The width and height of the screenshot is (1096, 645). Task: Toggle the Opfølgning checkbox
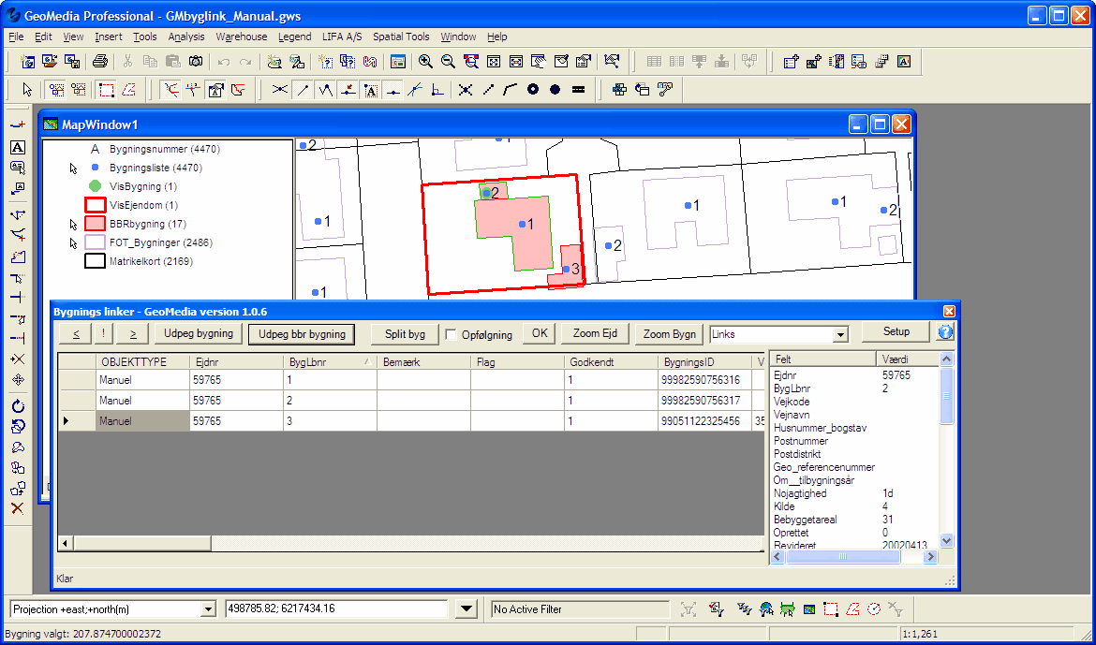pos(452,335)
